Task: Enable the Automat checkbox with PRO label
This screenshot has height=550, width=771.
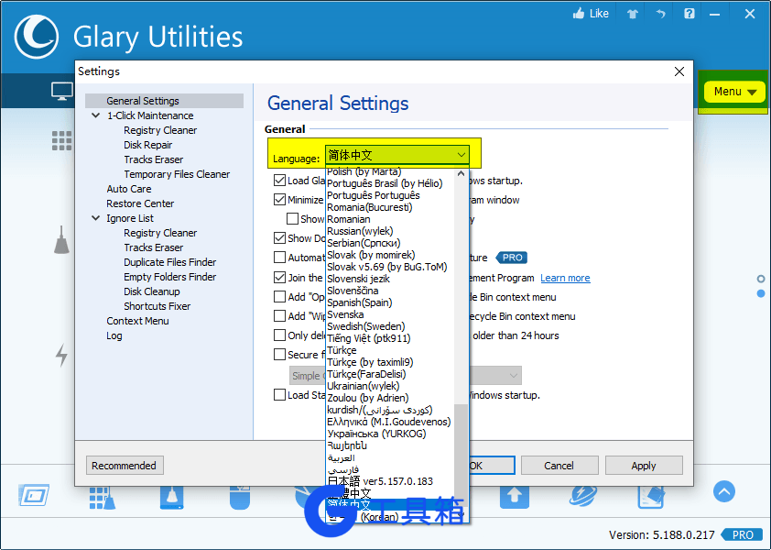Action: [280, 257]
